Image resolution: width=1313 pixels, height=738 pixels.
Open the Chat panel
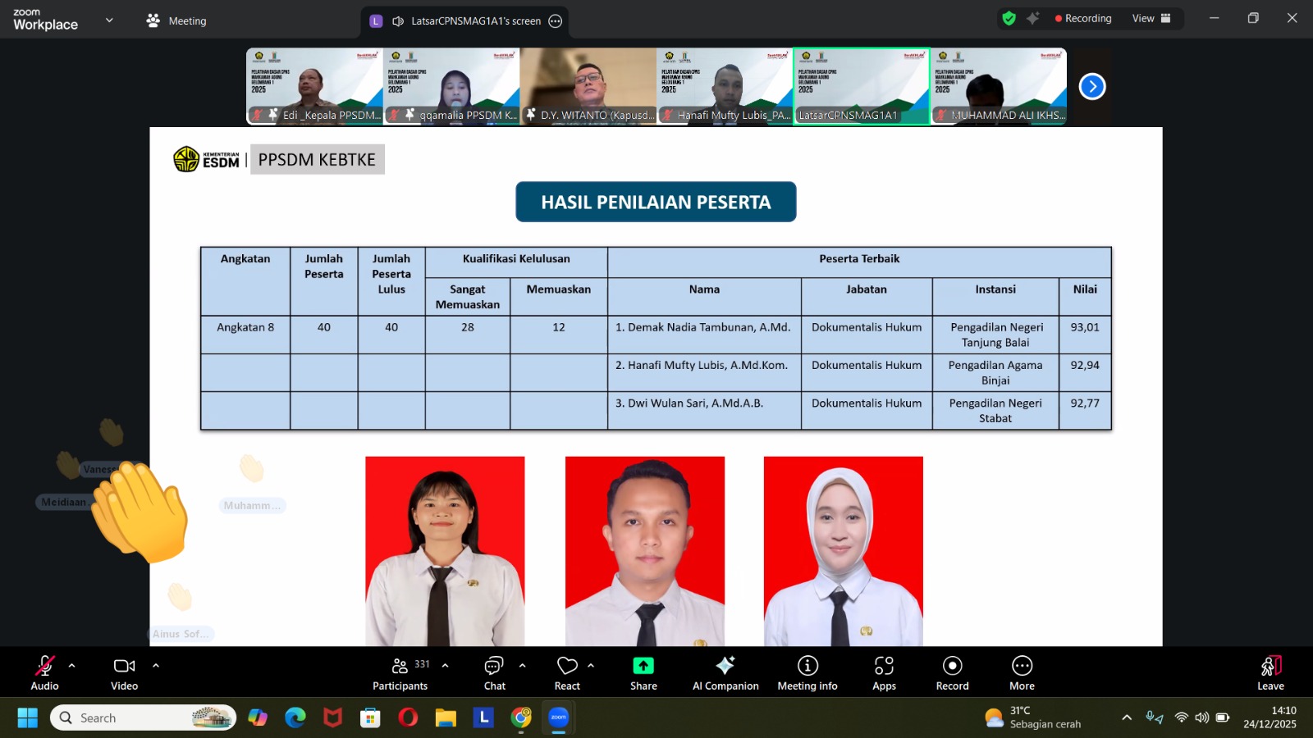494,672
